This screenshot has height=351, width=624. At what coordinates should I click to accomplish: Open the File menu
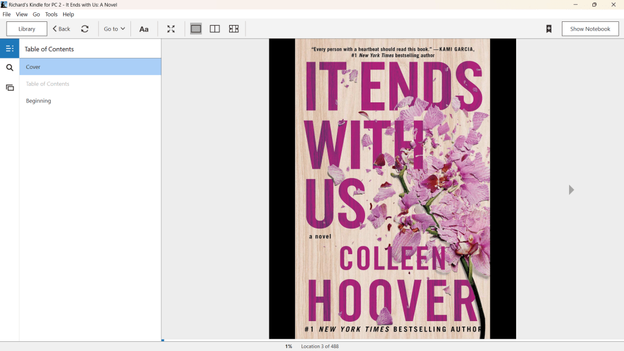click(7, 14)
